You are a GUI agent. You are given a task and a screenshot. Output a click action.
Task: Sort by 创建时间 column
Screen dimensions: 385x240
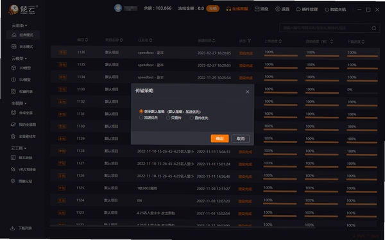point(214,40)
